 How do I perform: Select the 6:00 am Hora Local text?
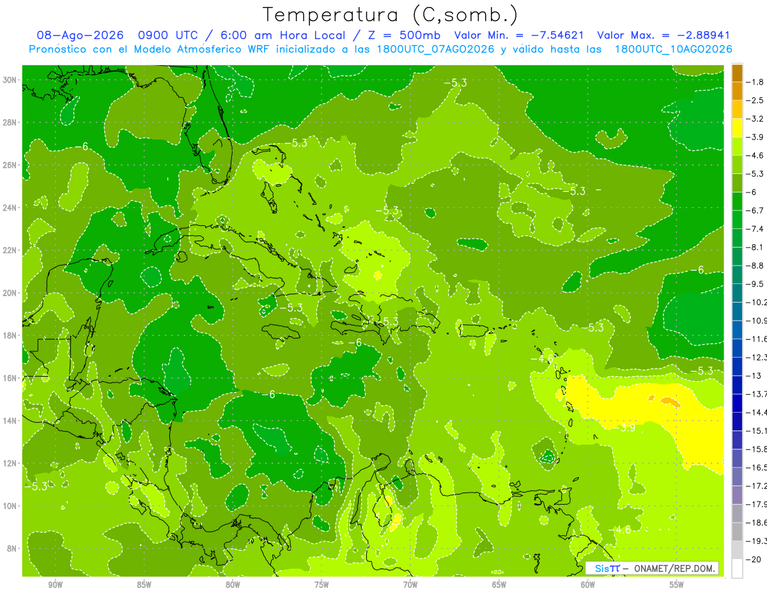tap(282, 35)
